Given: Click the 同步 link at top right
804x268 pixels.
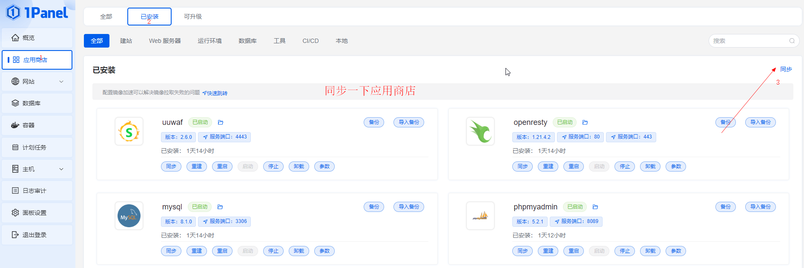Looking at the screenshot, I should coord(786,69).
